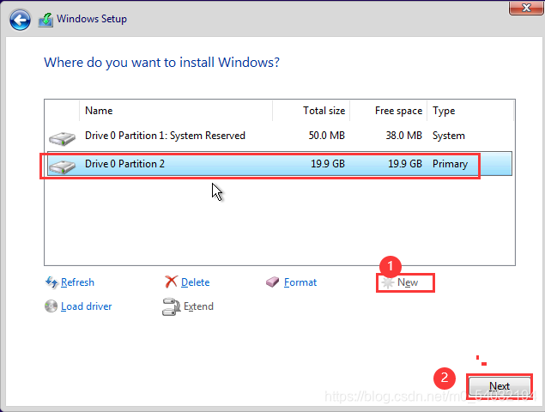Click the red X Delete icon

[171, 282]
